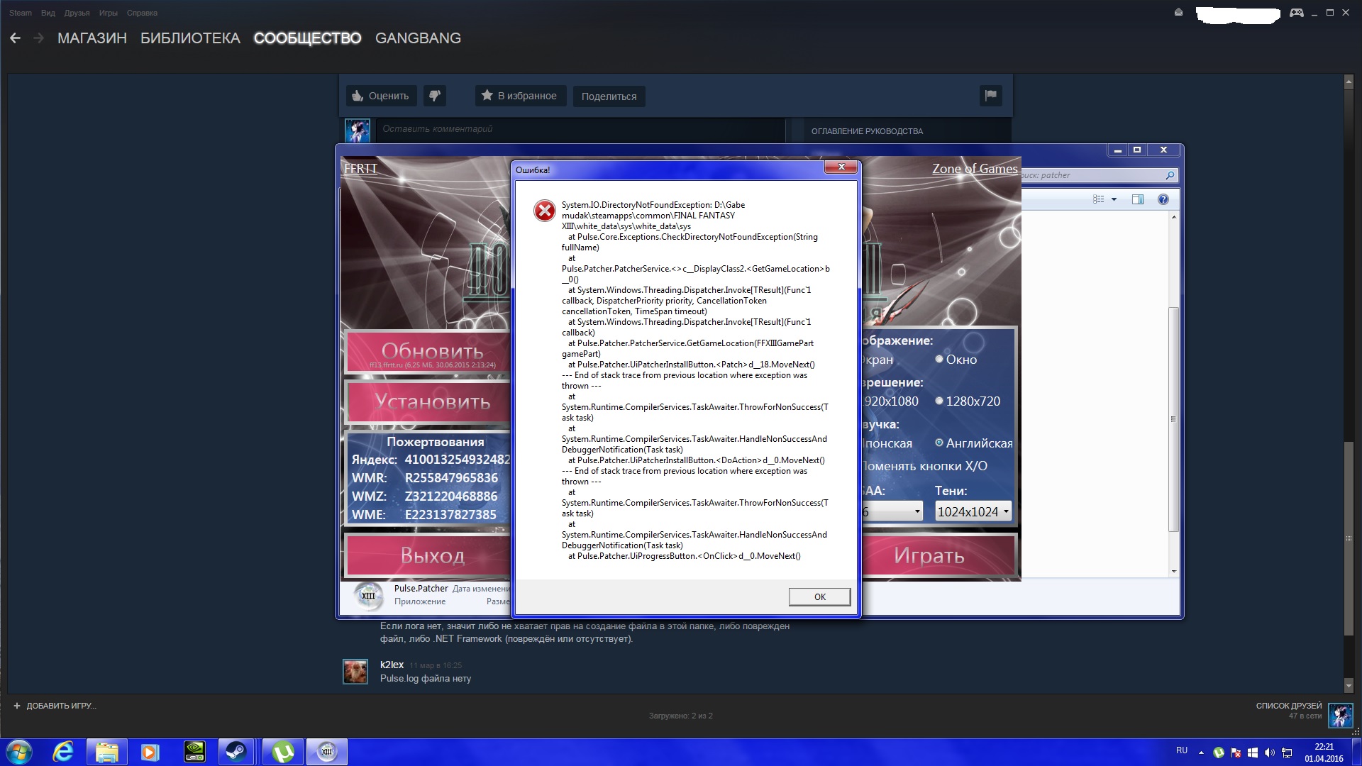Click the Играть button in the patcher
The width and height of the screenshot is (1362, 766).
pyautogui.click(x=938, y=555)
